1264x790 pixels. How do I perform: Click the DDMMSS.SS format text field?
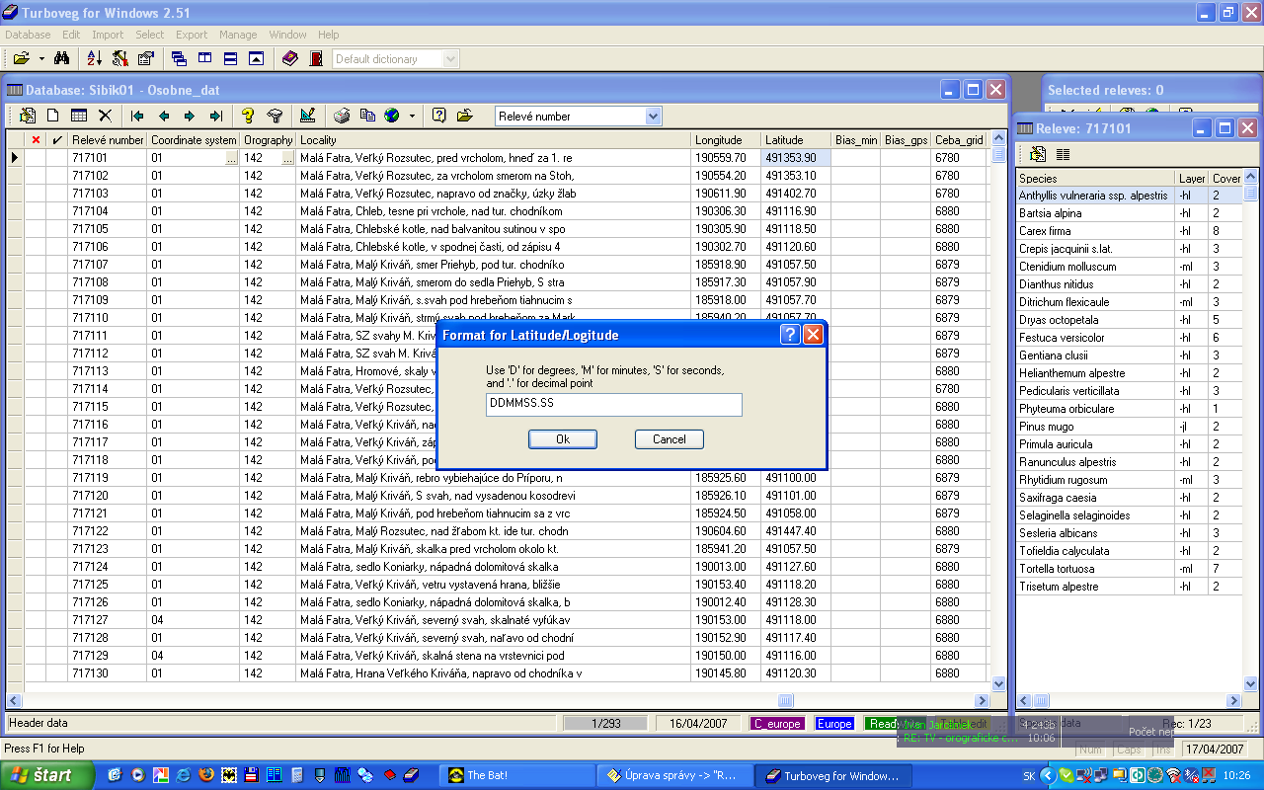point(613,405)
